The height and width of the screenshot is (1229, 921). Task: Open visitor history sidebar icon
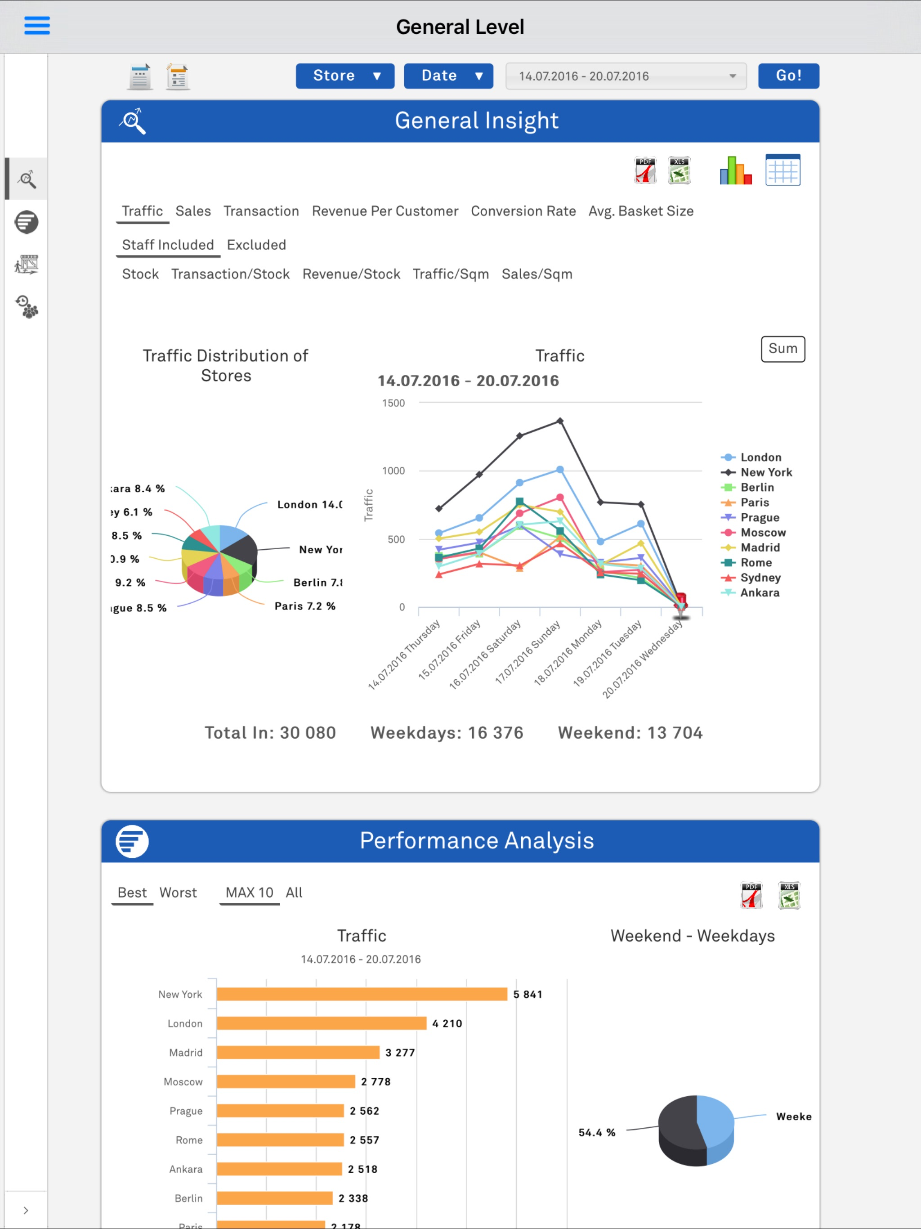(x=27, y=307)
